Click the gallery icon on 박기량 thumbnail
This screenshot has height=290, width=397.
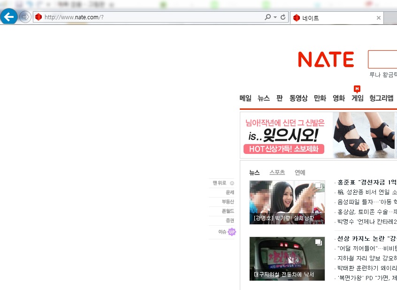click(x=319, y=186)
